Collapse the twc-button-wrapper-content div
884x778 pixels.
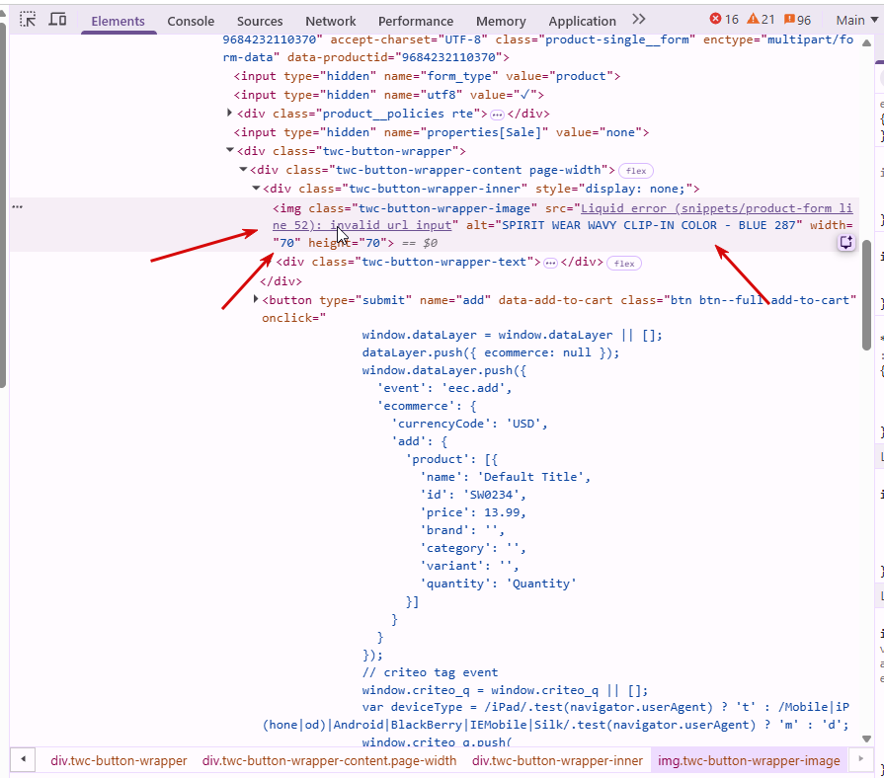click(243, 169)
